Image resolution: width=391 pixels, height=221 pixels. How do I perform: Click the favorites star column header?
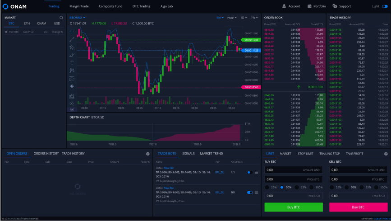coord(6,32)
